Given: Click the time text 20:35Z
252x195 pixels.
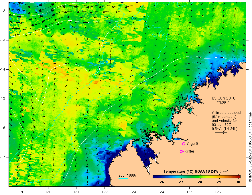Looking at the screenshot, I should 223,103.
